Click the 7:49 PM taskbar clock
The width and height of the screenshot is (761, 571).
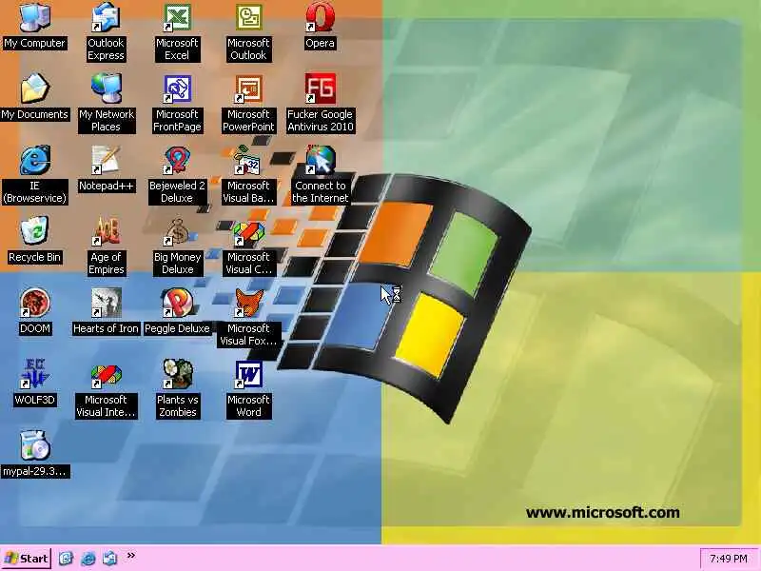[729, 559]
